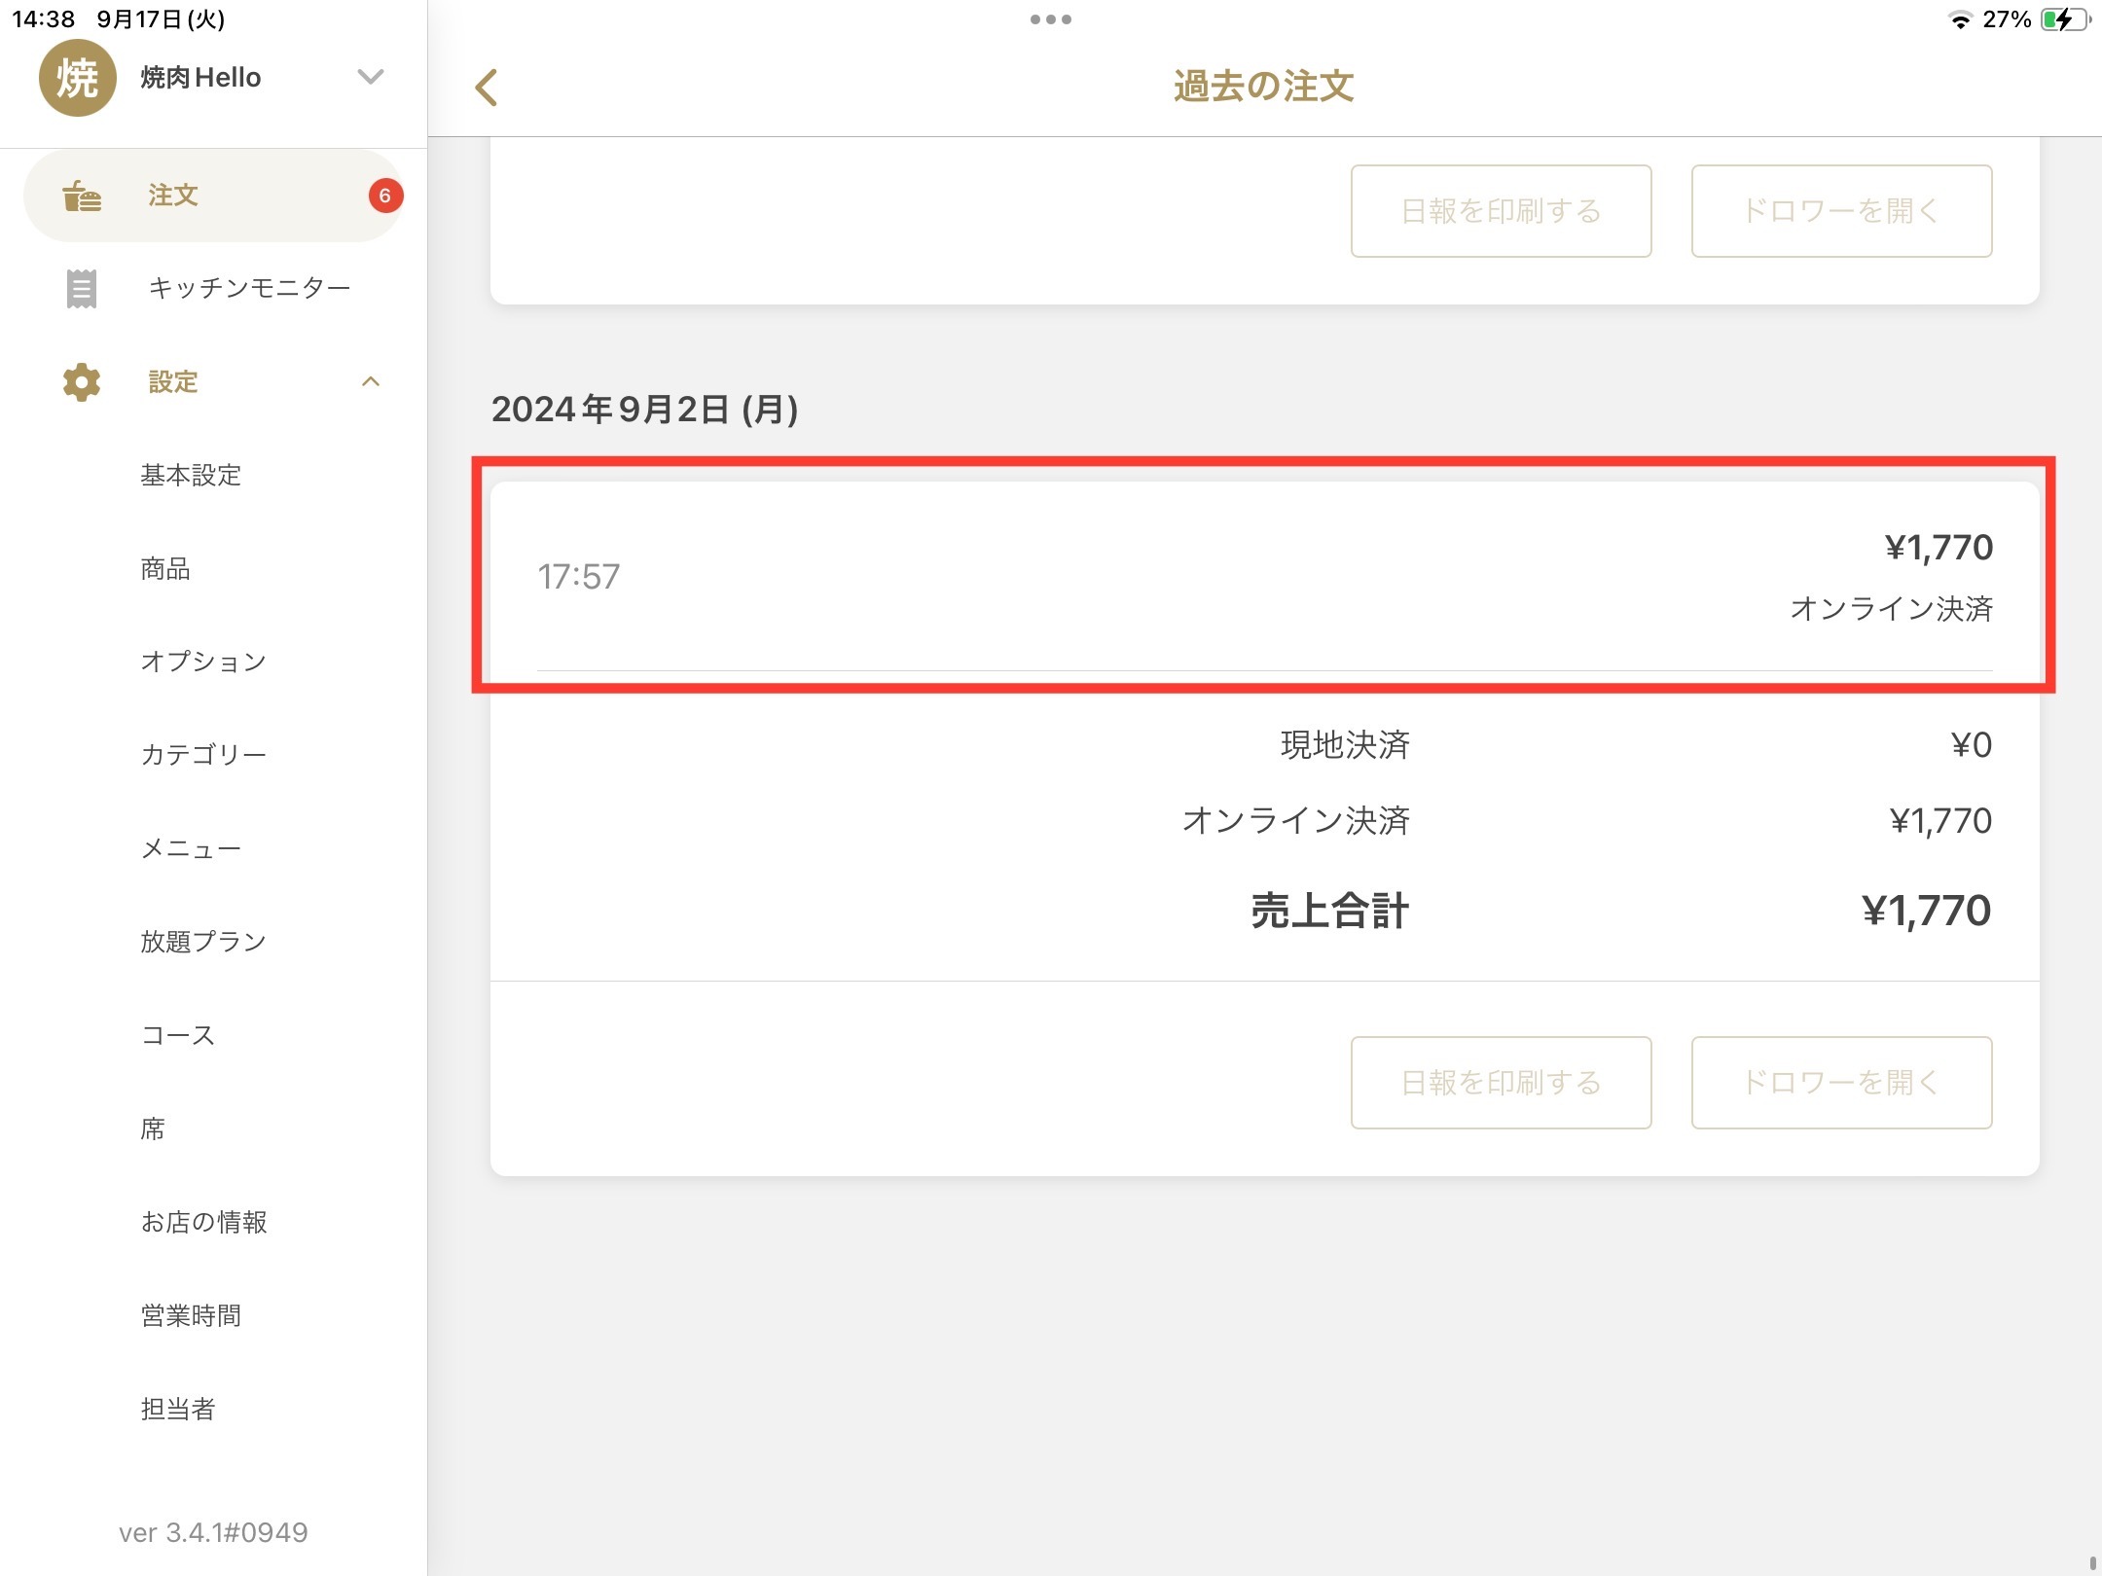Go to the 放題プラン settings page
The width and height of the screenshot is (2102, 1576).
202,941
